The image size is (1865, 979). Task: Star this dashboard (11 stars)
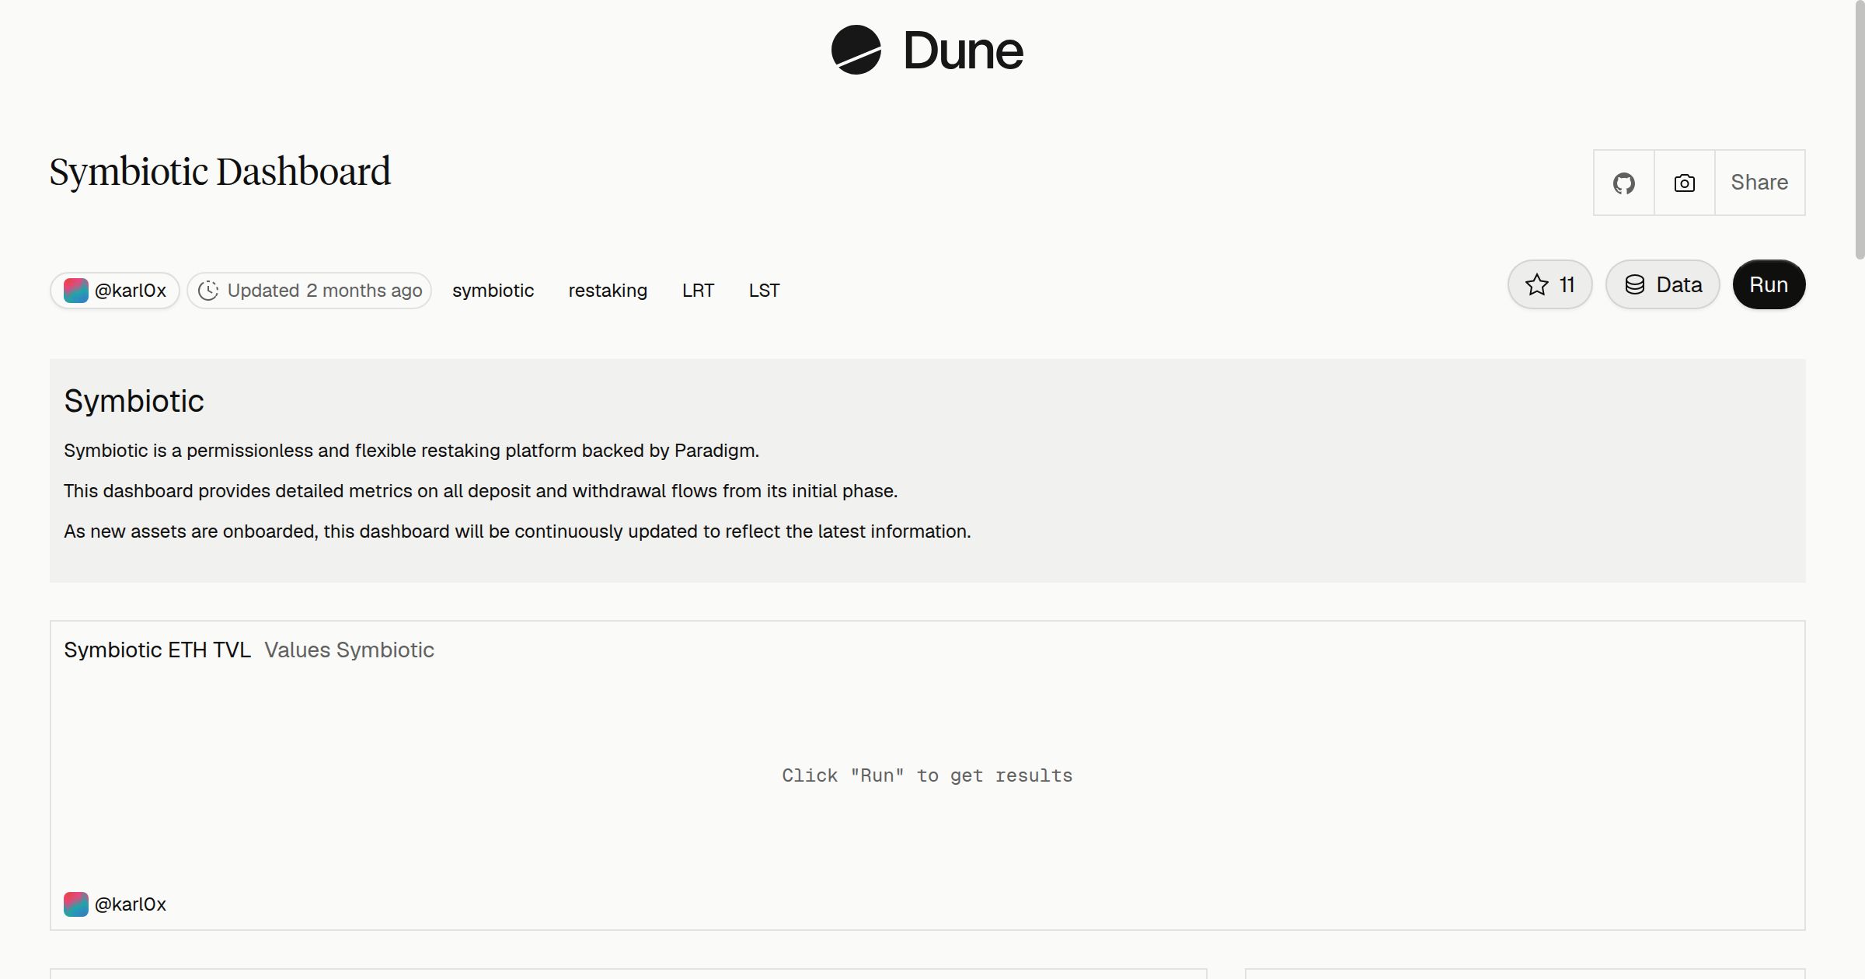coord(1550,284)
